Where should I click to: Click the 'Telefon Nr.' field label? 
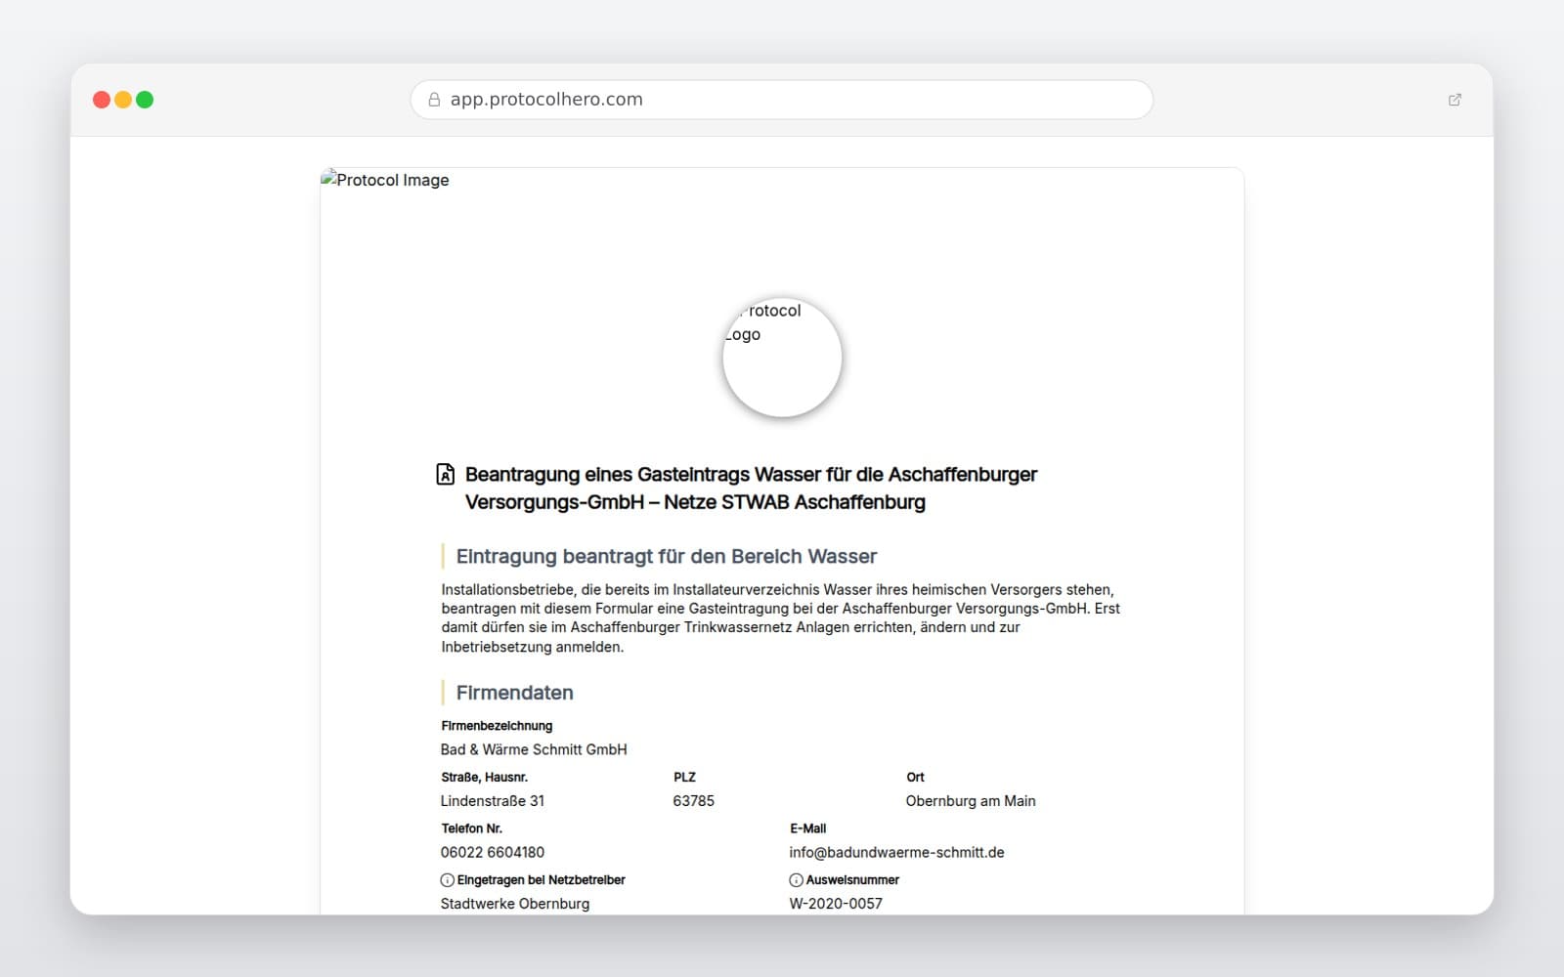(x=472, y=828)
